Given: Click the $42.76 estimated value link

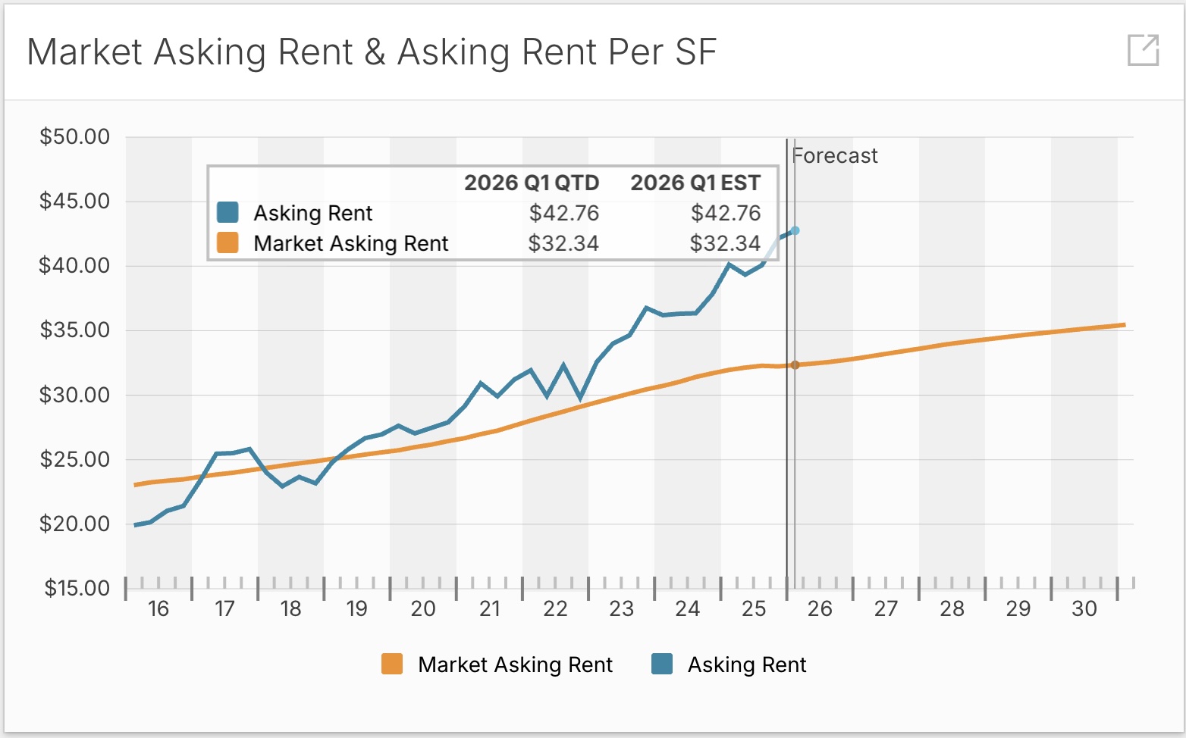Looking at the screenshot, I should (726, 213).
